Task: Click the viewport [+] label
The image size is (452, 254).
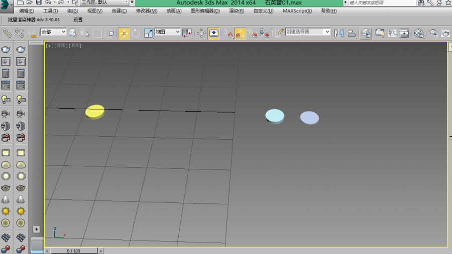Action: 49,46
